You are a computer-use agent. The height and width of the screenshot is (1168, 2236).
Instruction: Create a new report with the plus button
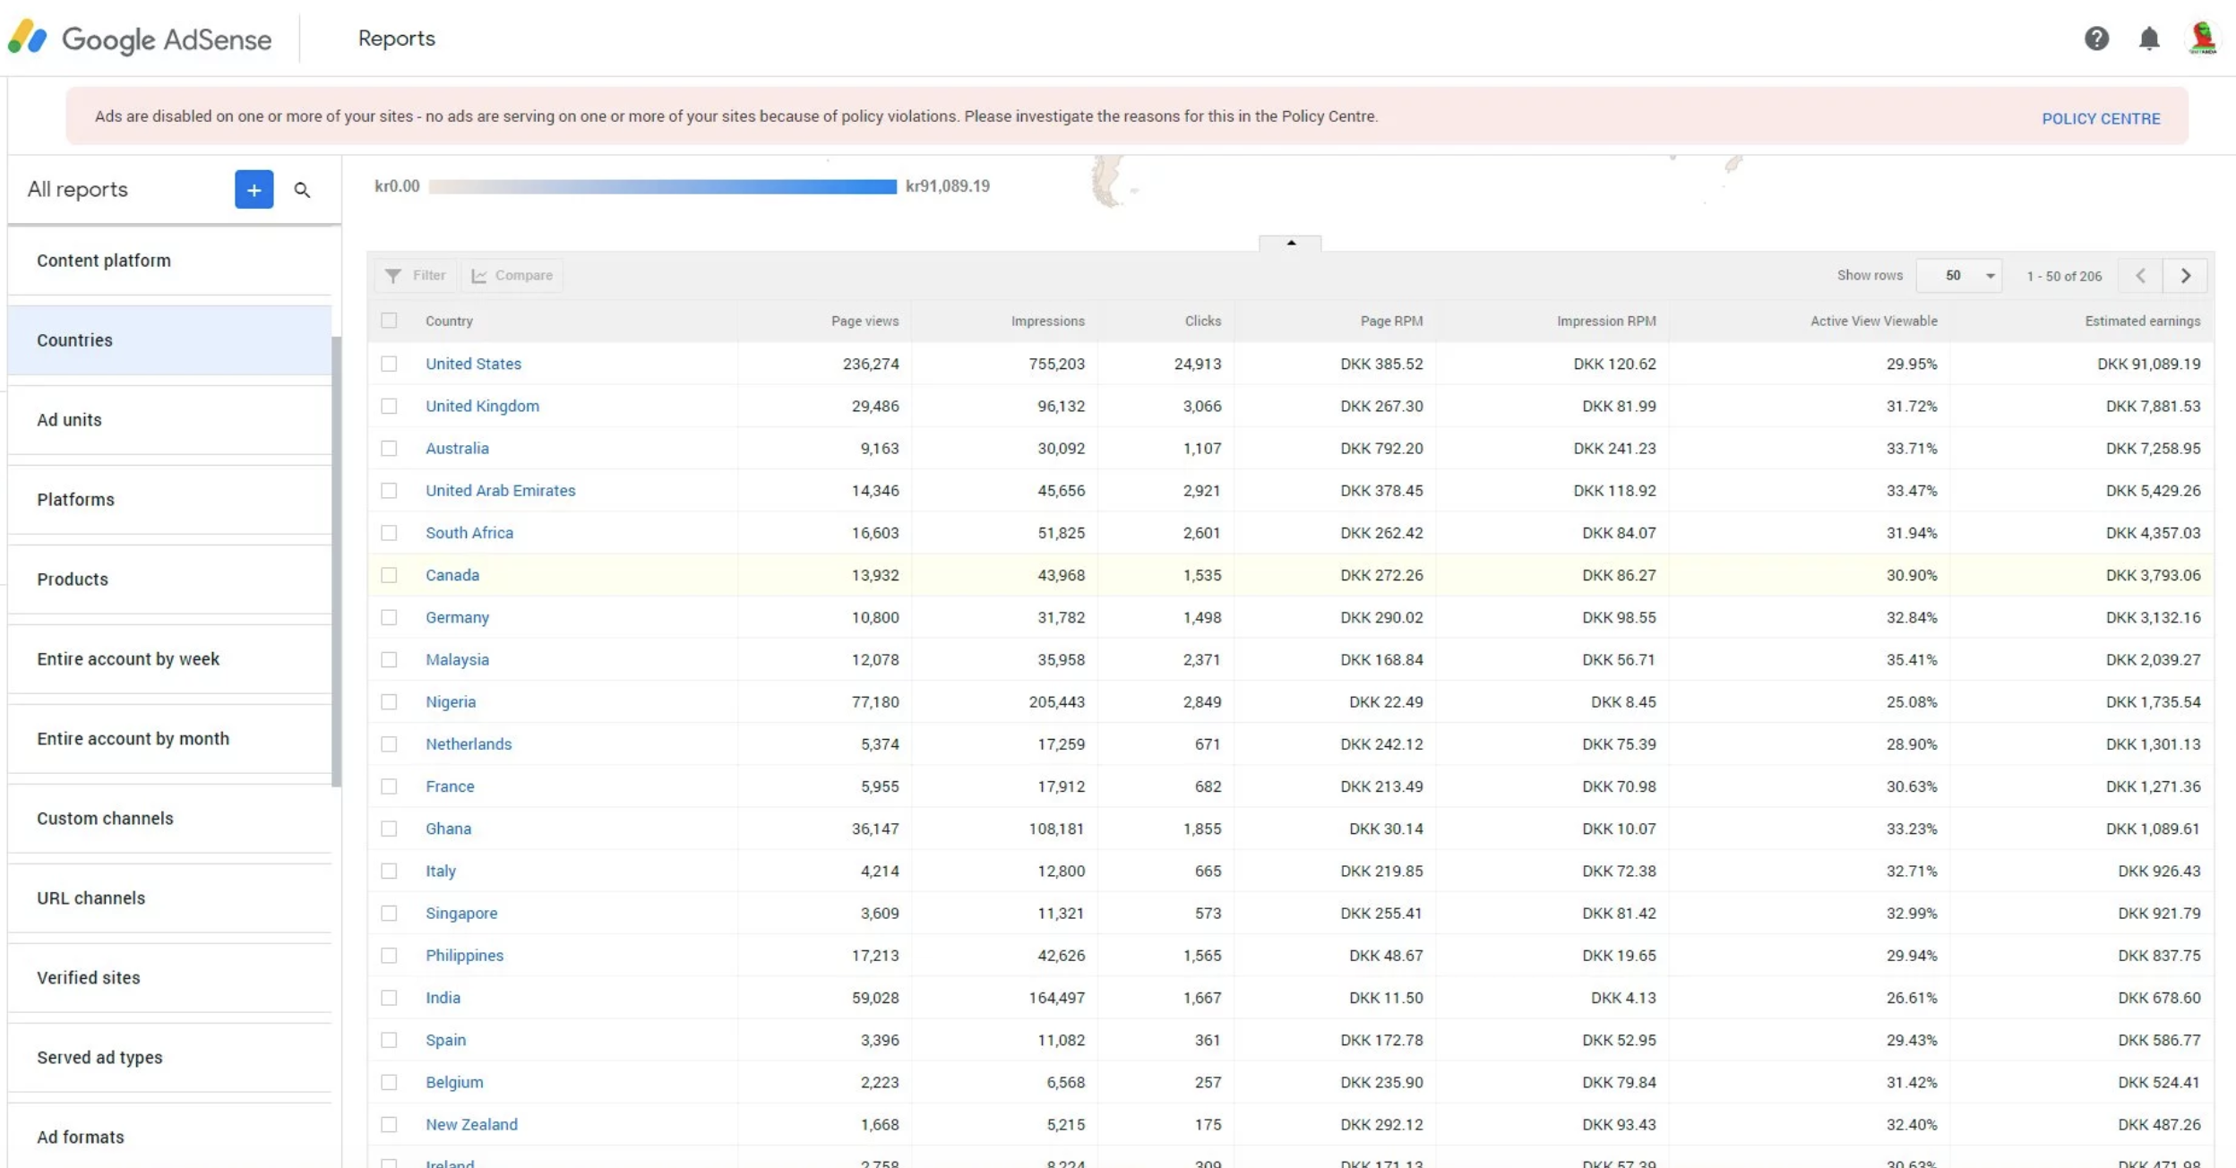[x=254, y=190]
